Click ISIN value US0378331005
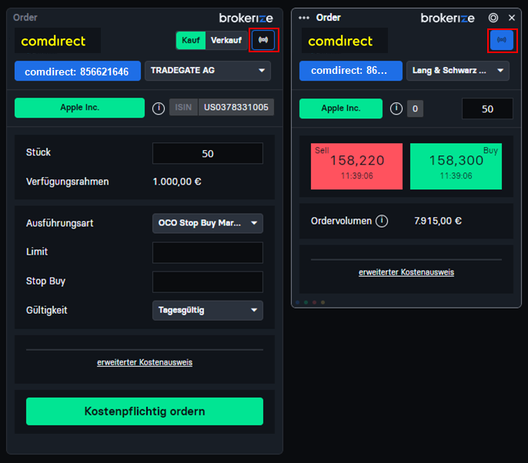 point(236,108)
